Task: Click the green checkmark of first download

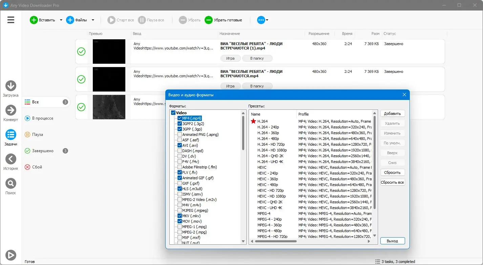Action: [x=81, y=52]
